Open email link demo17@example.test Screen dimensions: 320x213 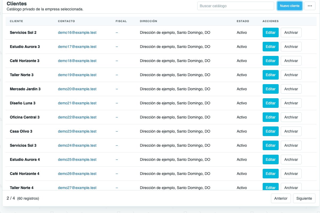[77, 47]
